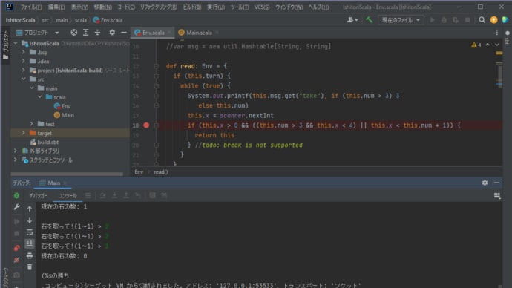Screen dimensions: 512x288
Task: Open the VCS menu
Action: click(262, 7)
